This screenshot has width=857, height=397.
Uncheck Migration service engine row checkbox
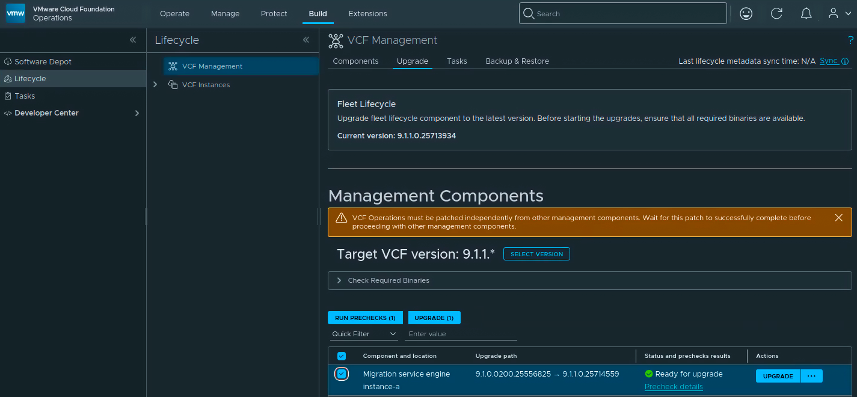[342, 374]
